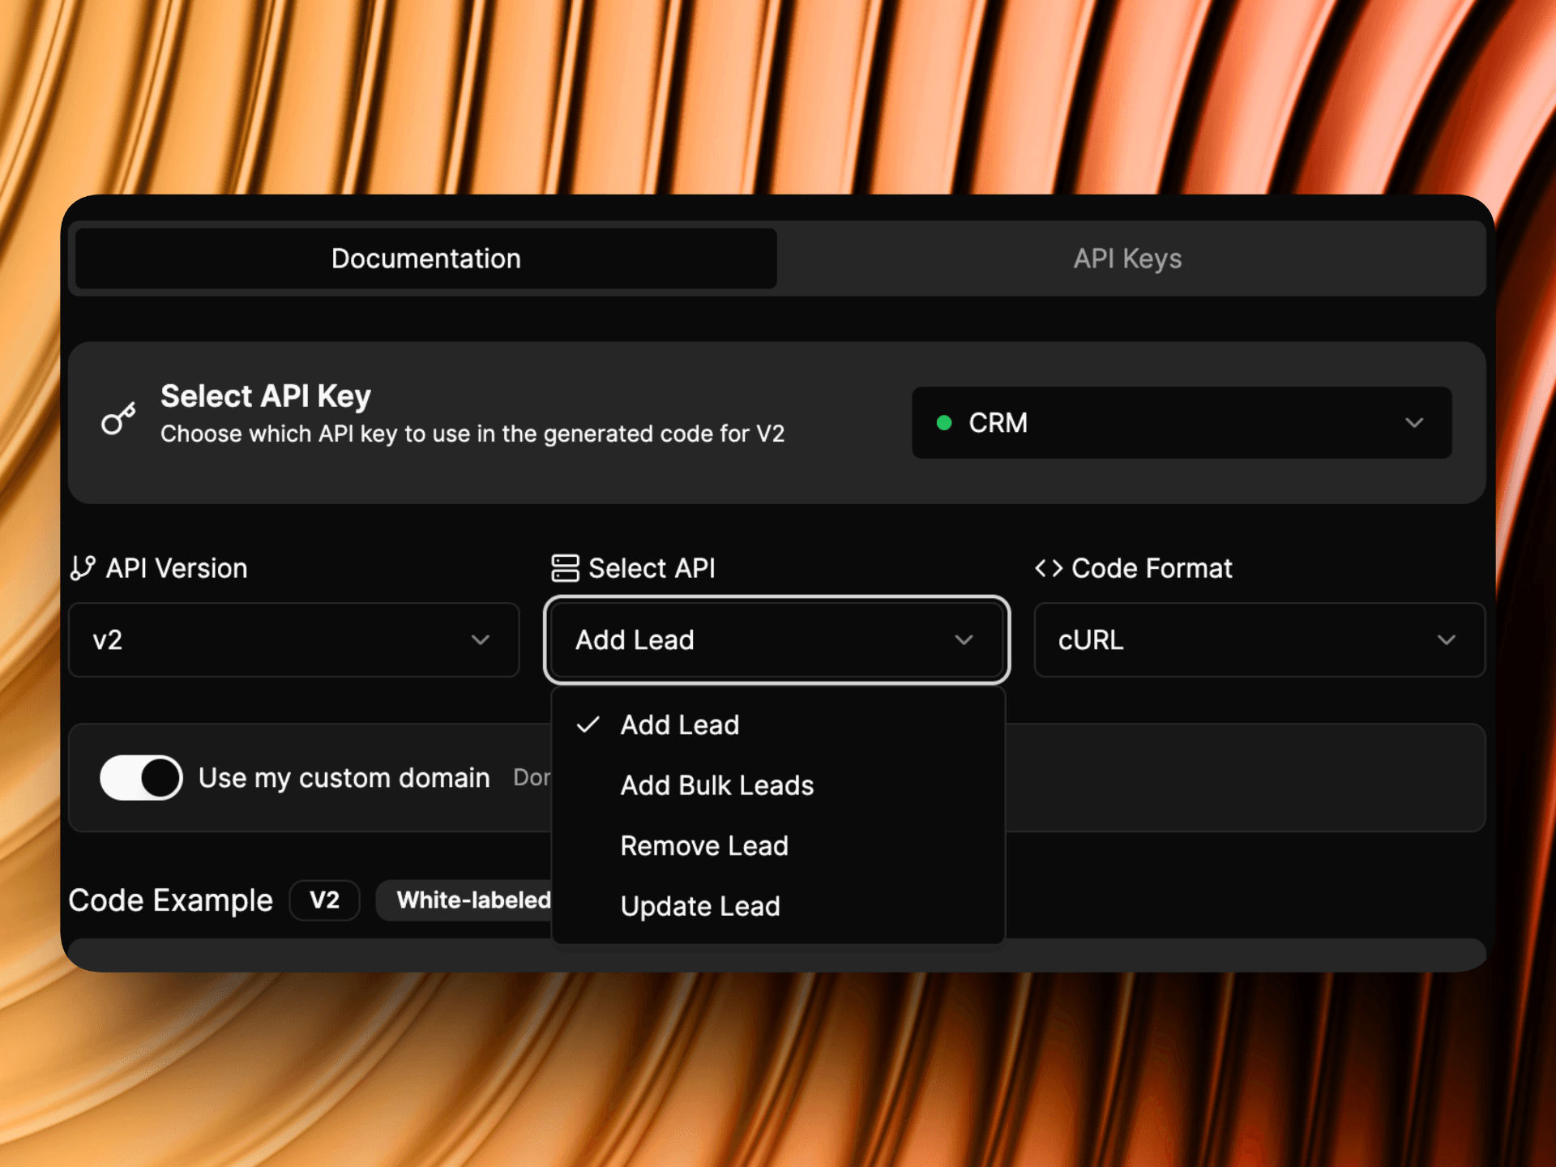Click the chevron arrow in the v2 dropdown
This screenshot has width=1556, height=1167.
(481, 639)
